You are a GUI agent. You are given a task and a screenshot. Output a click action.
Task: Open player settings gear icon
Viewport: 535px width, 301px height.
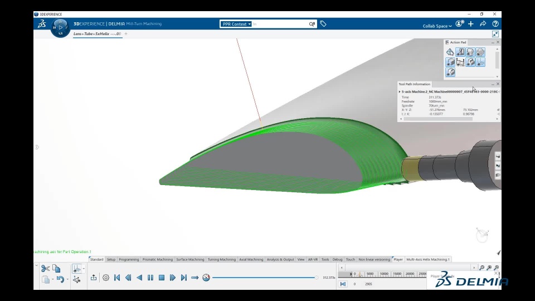pyautogui.click(x=106, y=278)
